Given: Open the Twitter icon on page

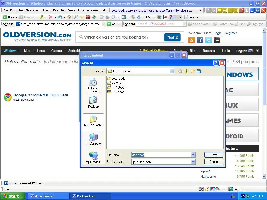Looking at the screenshot, I should coord(208,40).
